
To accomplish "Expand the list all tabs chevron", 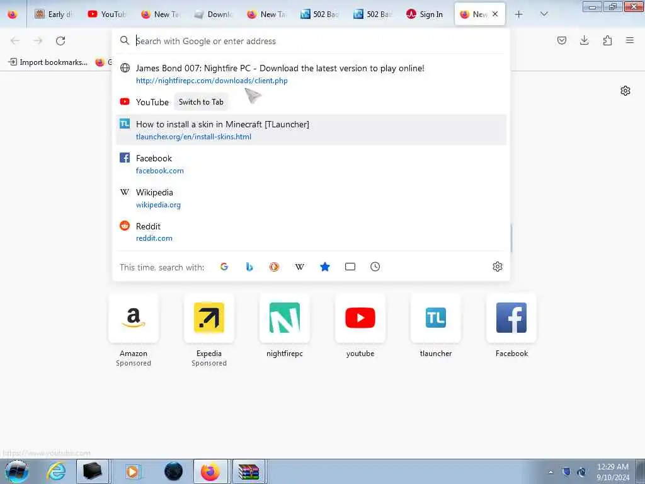I will pyautogui.click(x=544, y=14).
